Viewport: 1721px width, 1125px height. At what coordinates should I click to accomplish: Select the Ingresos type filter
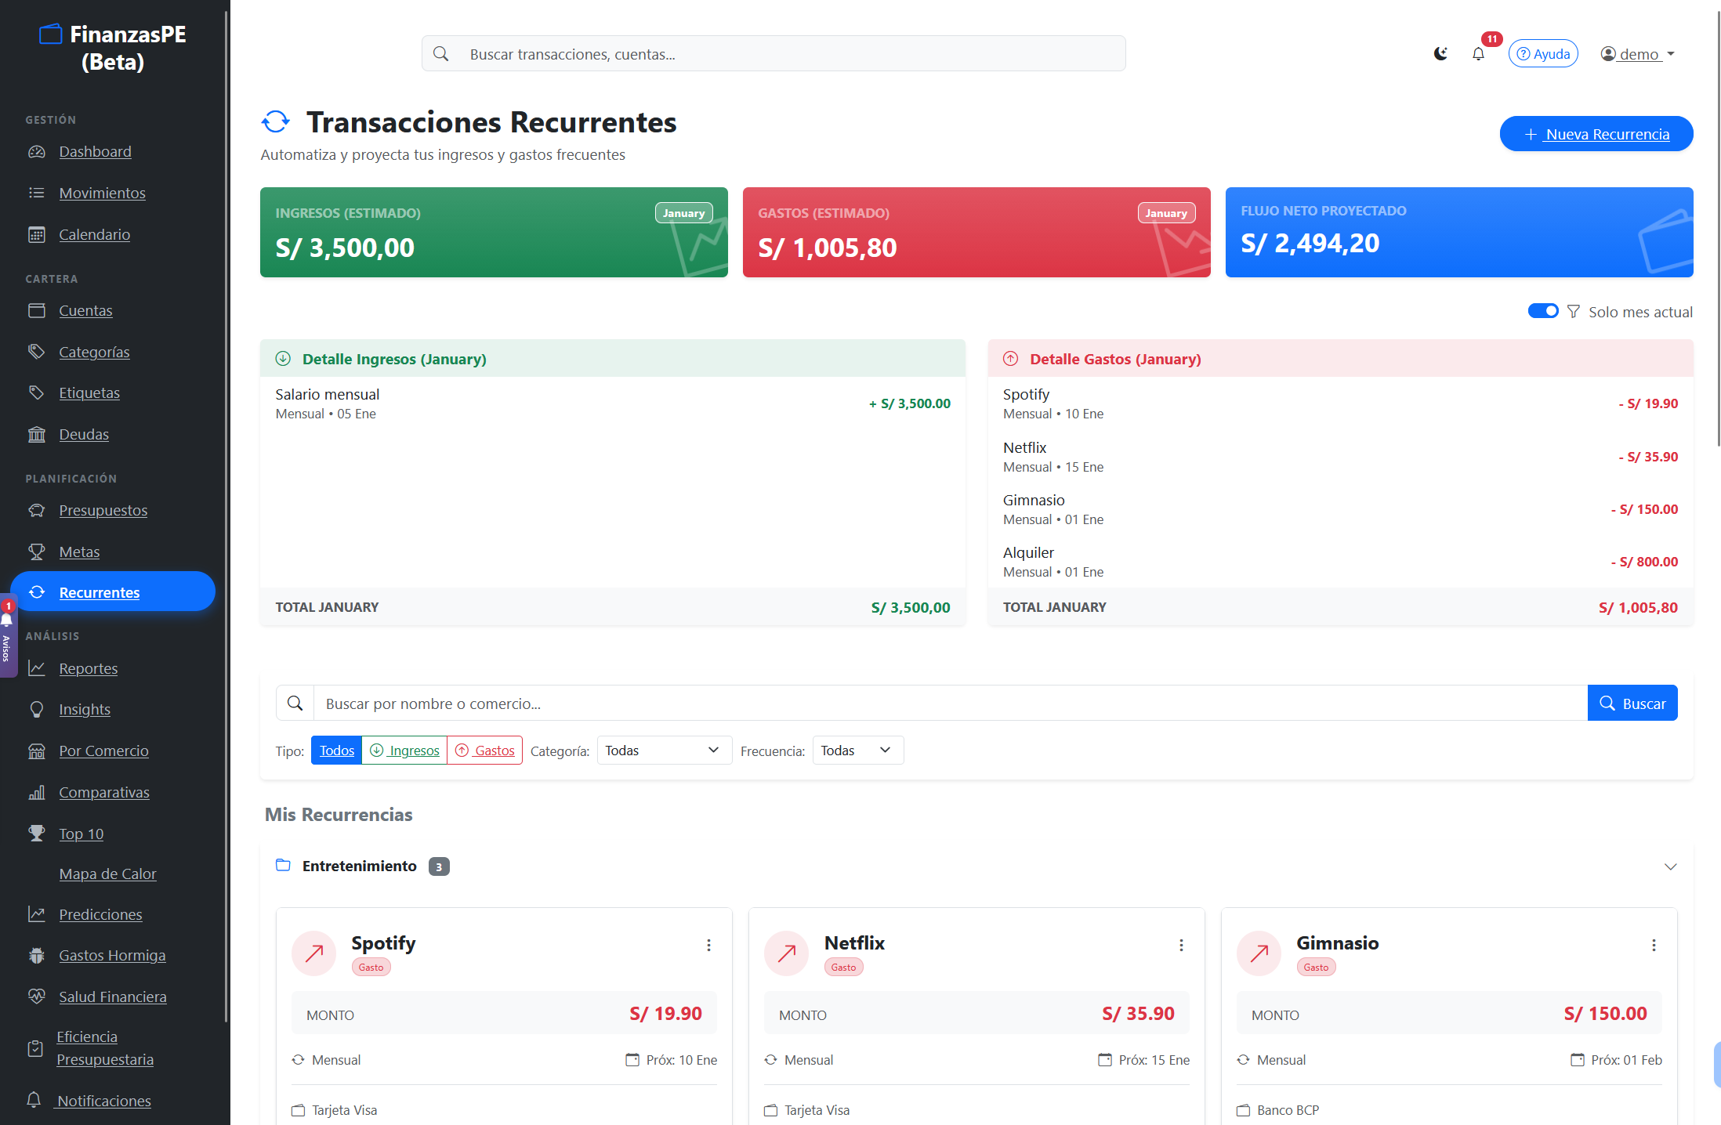404,751
